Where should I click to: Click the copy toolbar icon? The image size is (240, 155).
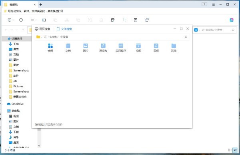[x=55, y=20]
